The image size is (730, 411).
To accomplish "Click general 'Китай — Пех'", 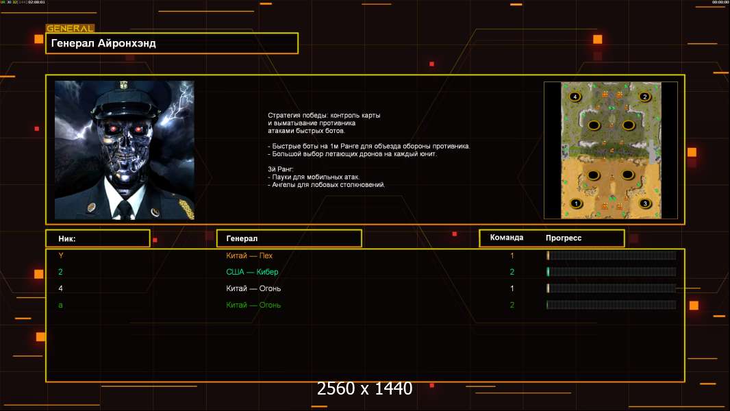I will point(249,256).
